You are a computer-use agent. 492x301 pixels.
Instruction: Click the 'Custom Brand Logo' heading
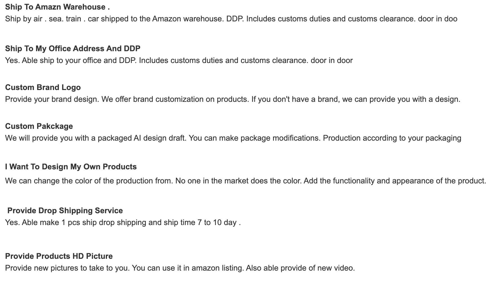point(43,87)
